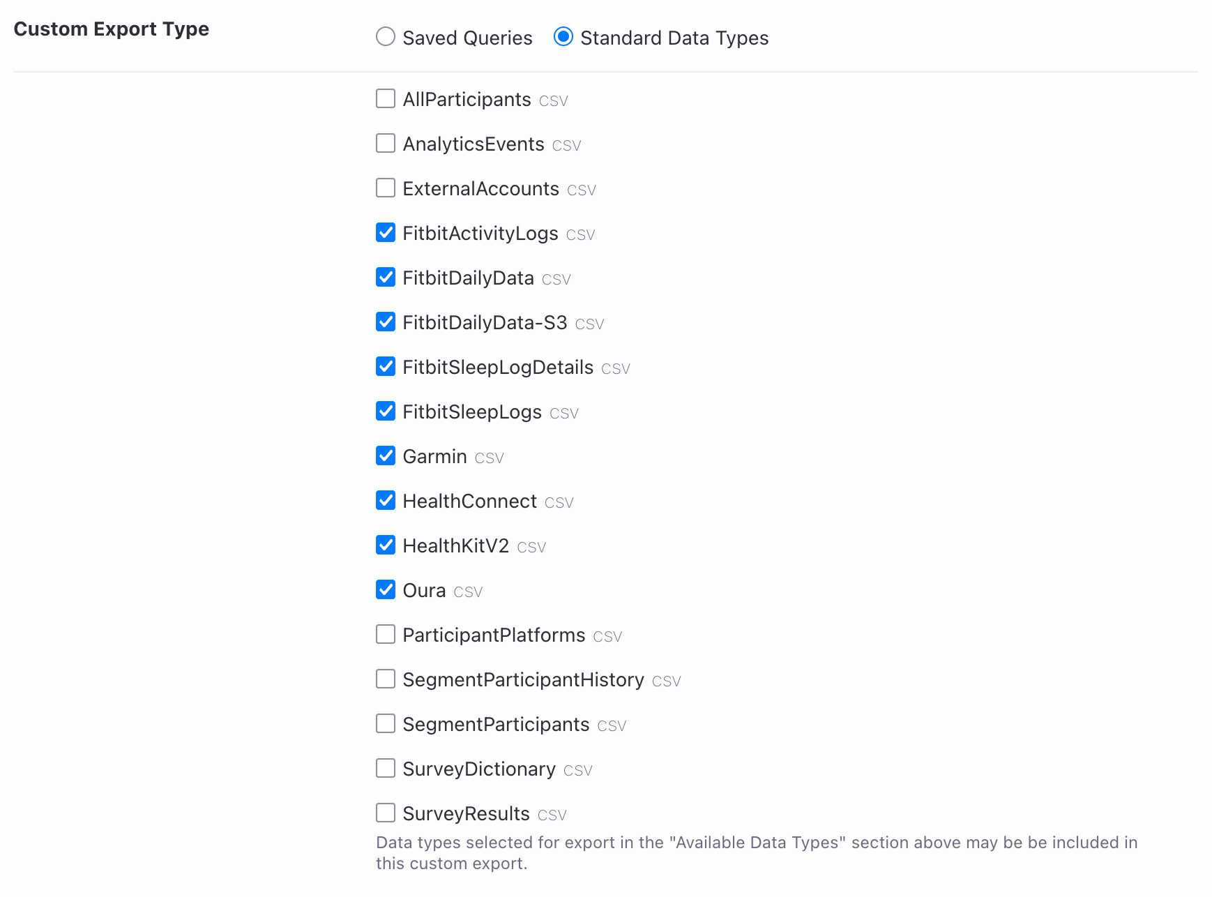
Task: Check the AnalyticsEvents export option
Action: pos(386,144)
